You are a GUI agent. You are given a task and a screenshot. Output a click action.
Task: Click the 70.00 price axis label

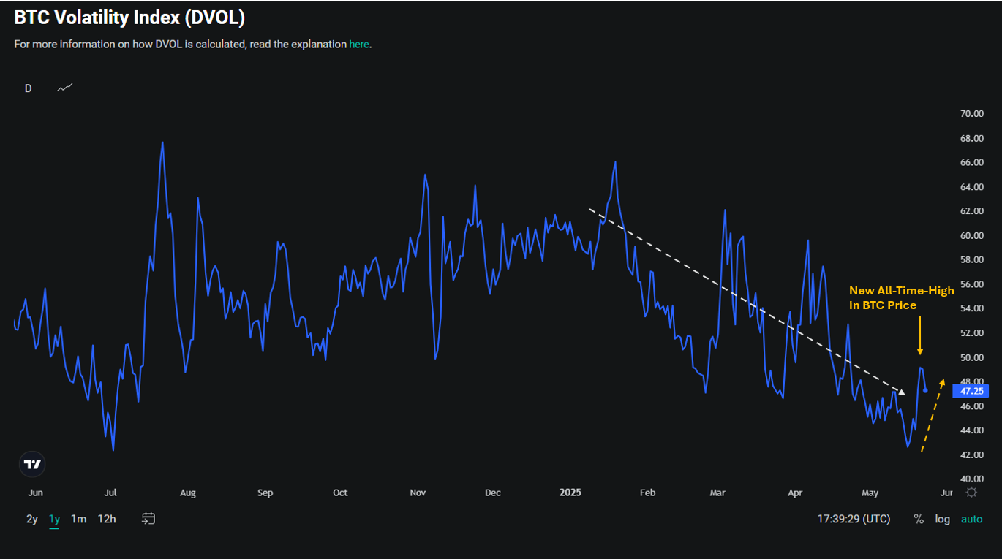click(x=971, y=114)
